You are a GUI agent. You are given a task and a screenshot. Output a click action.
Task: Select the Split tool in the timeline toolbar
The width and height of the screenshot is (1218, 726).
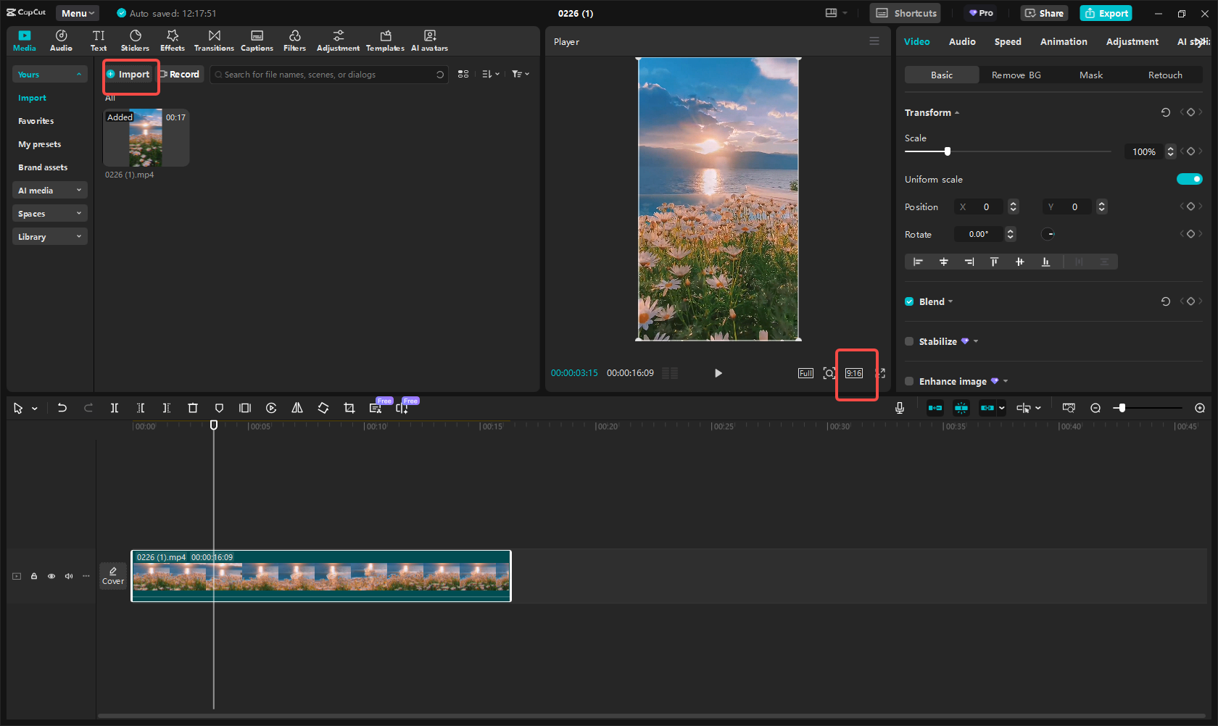115,408
